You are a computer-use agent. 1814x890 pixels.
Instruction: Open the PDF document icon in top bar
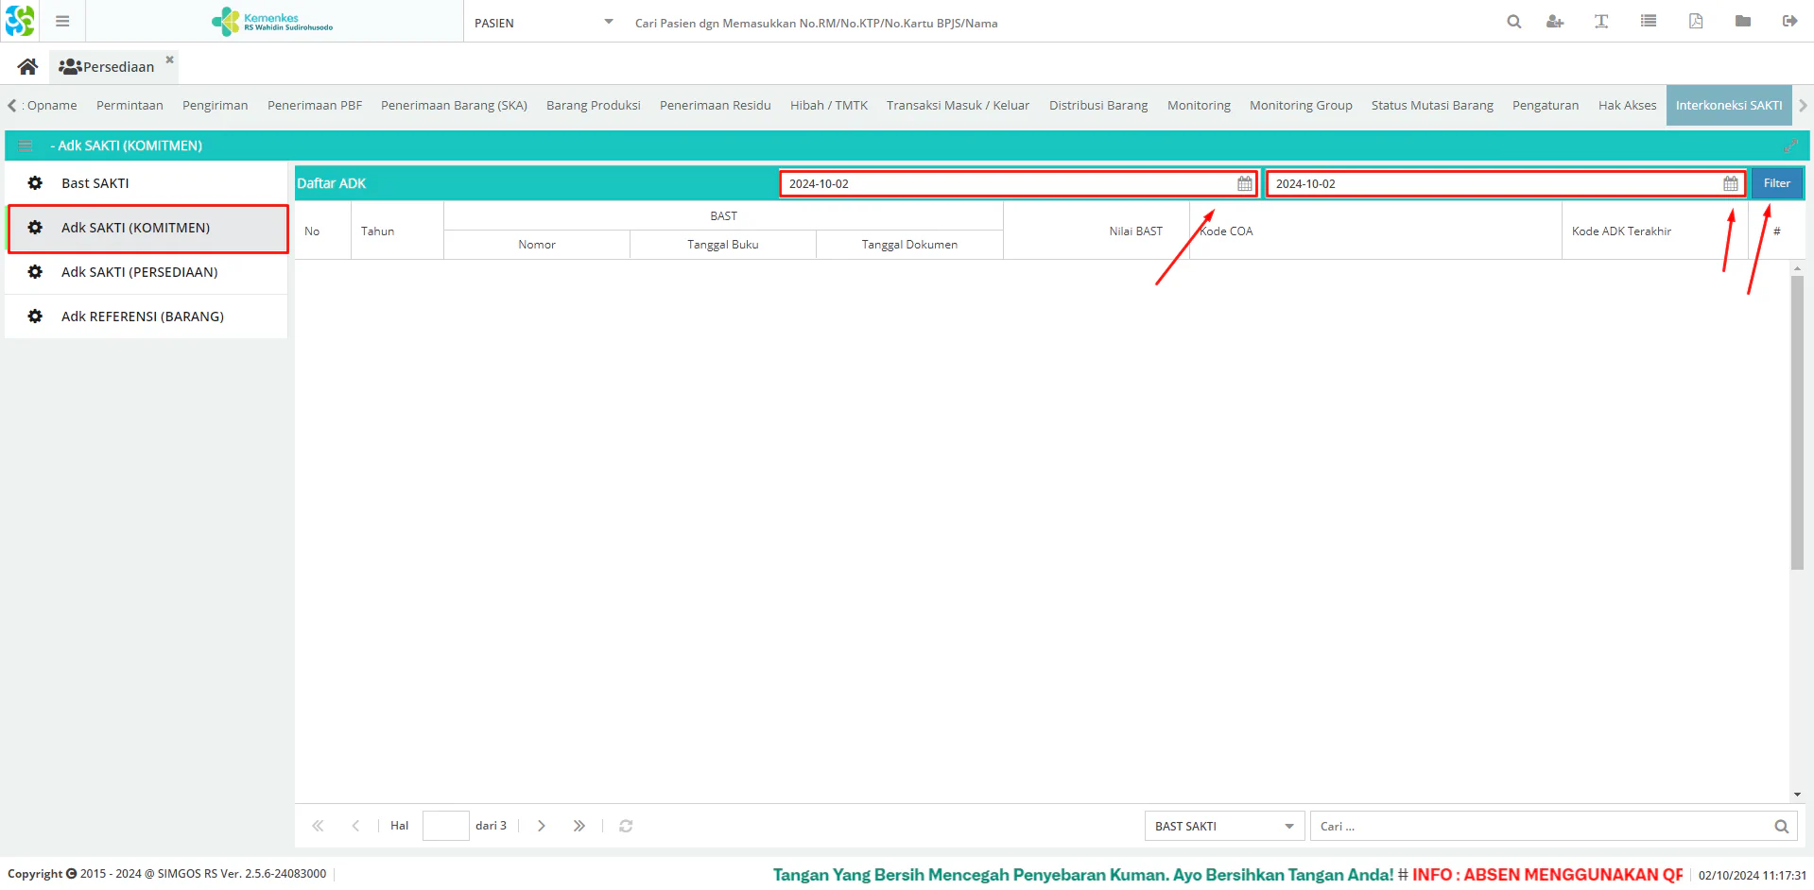point(1696,22)
